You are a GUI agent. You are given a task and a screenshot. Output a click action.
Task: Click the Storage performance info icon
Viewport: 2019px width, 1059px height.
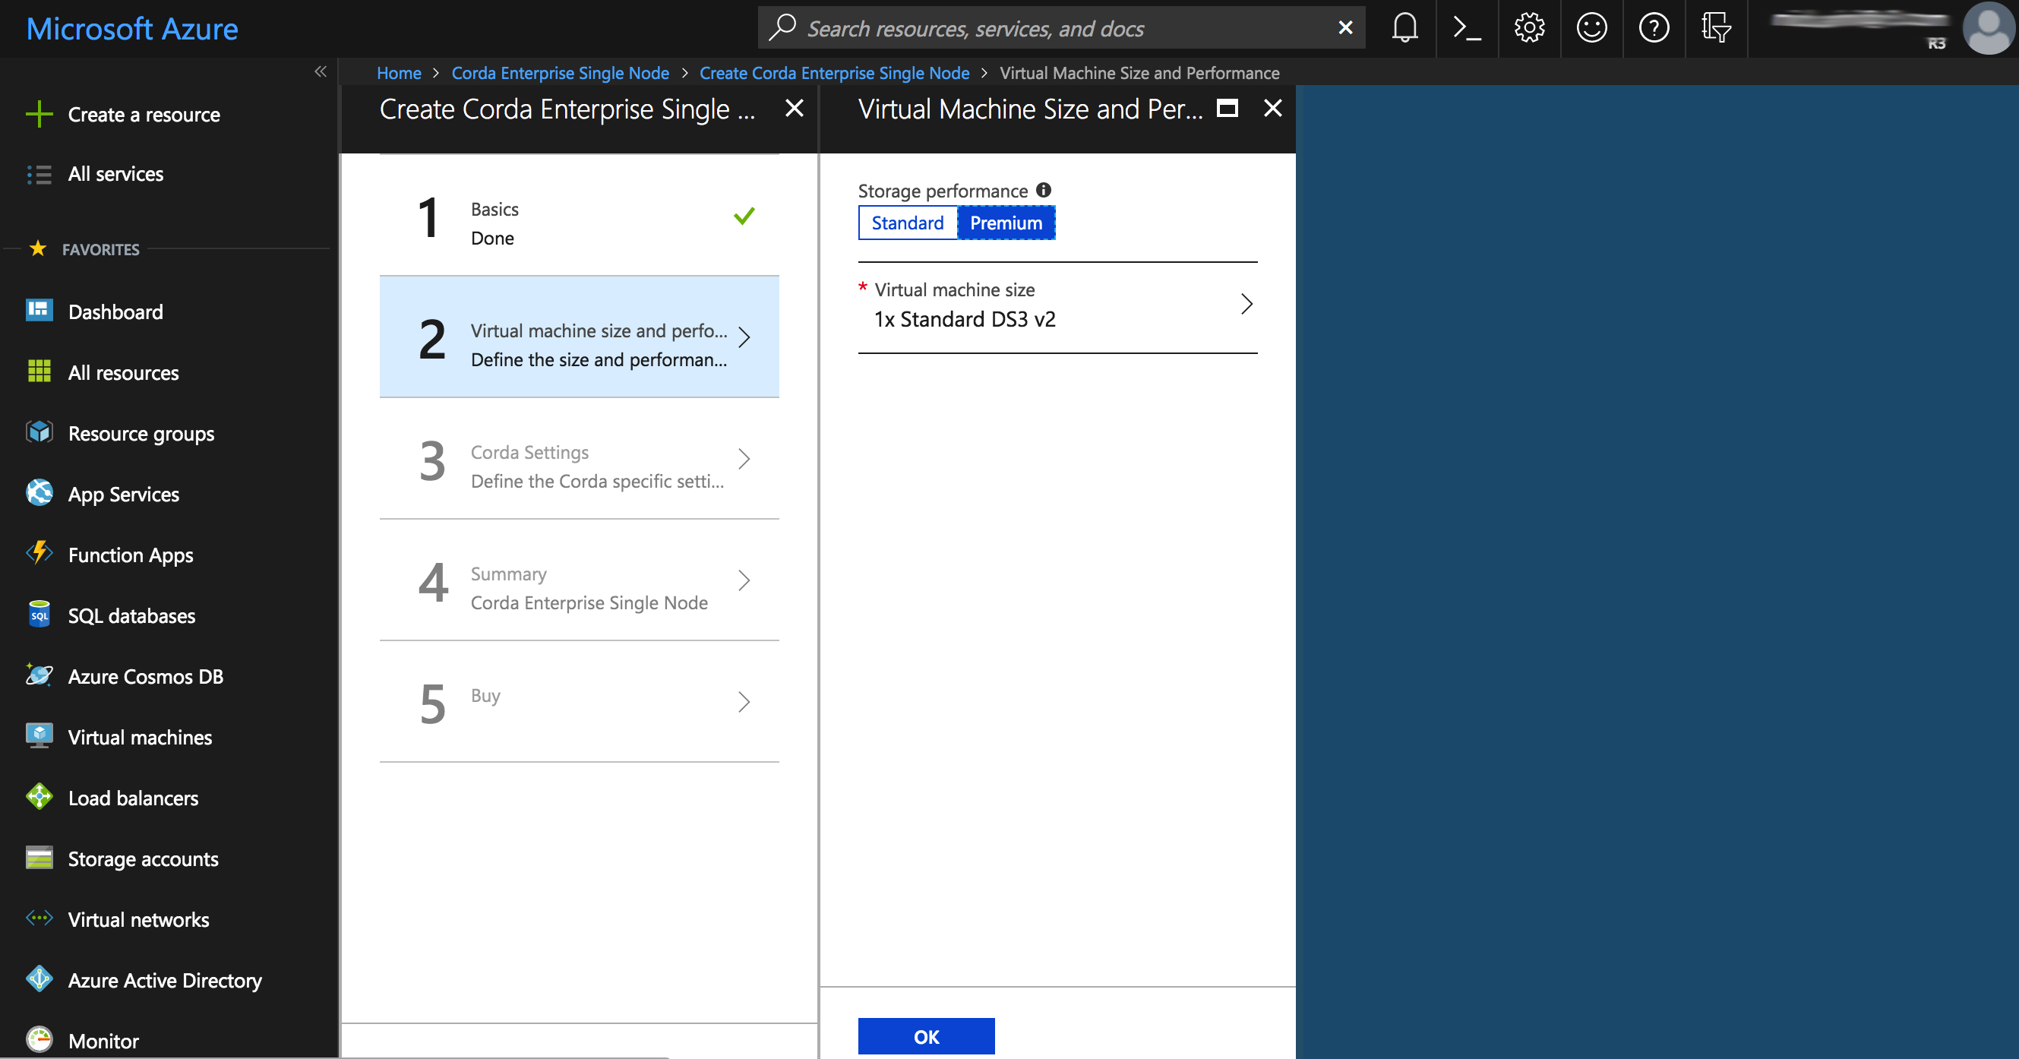(x=1043, y=191)
